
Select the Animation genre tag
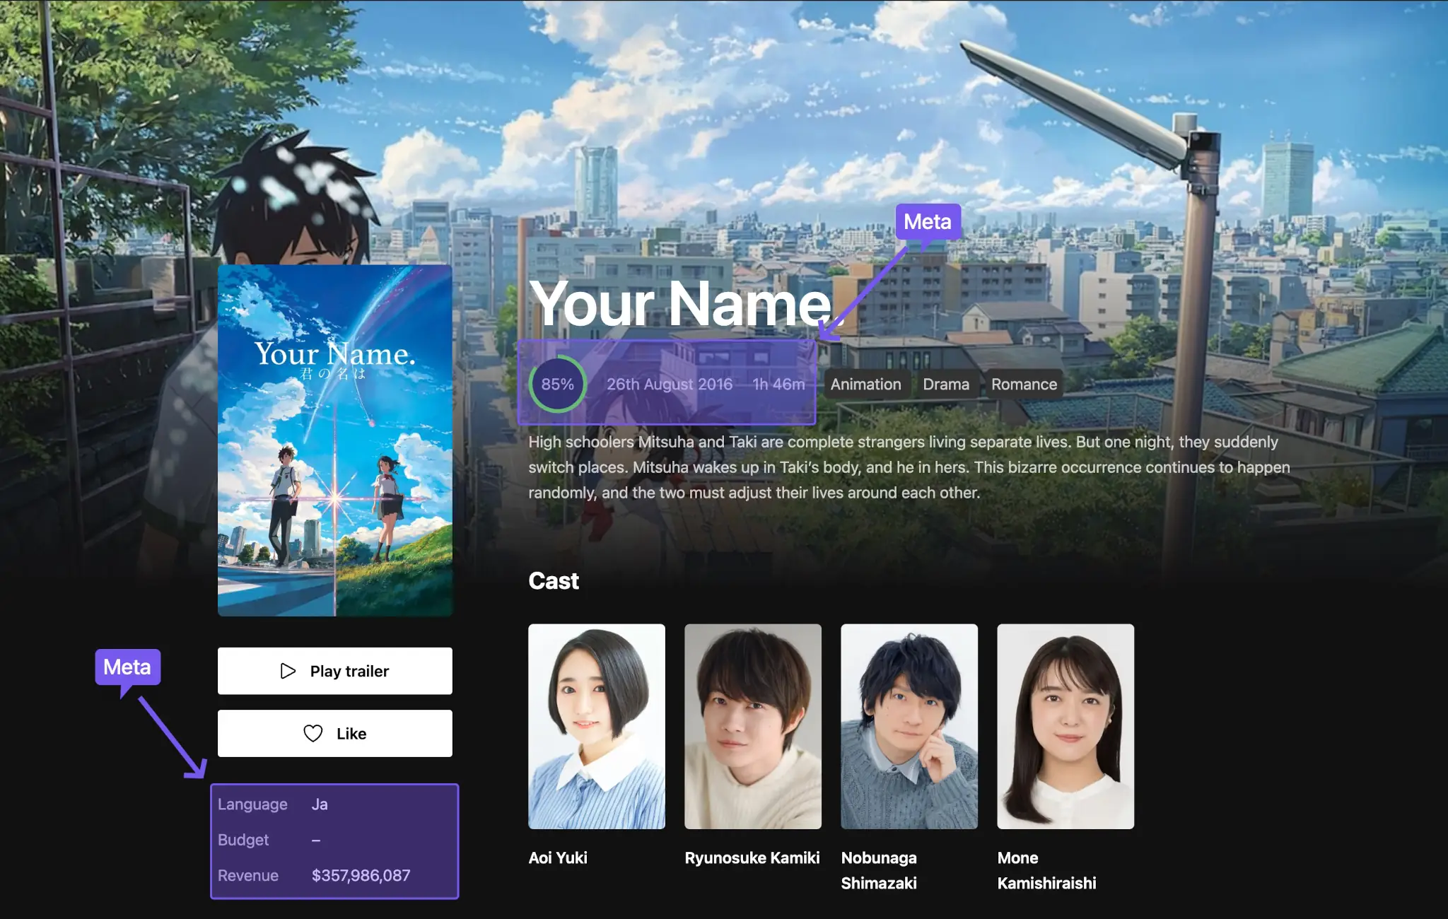pos(865,384)
